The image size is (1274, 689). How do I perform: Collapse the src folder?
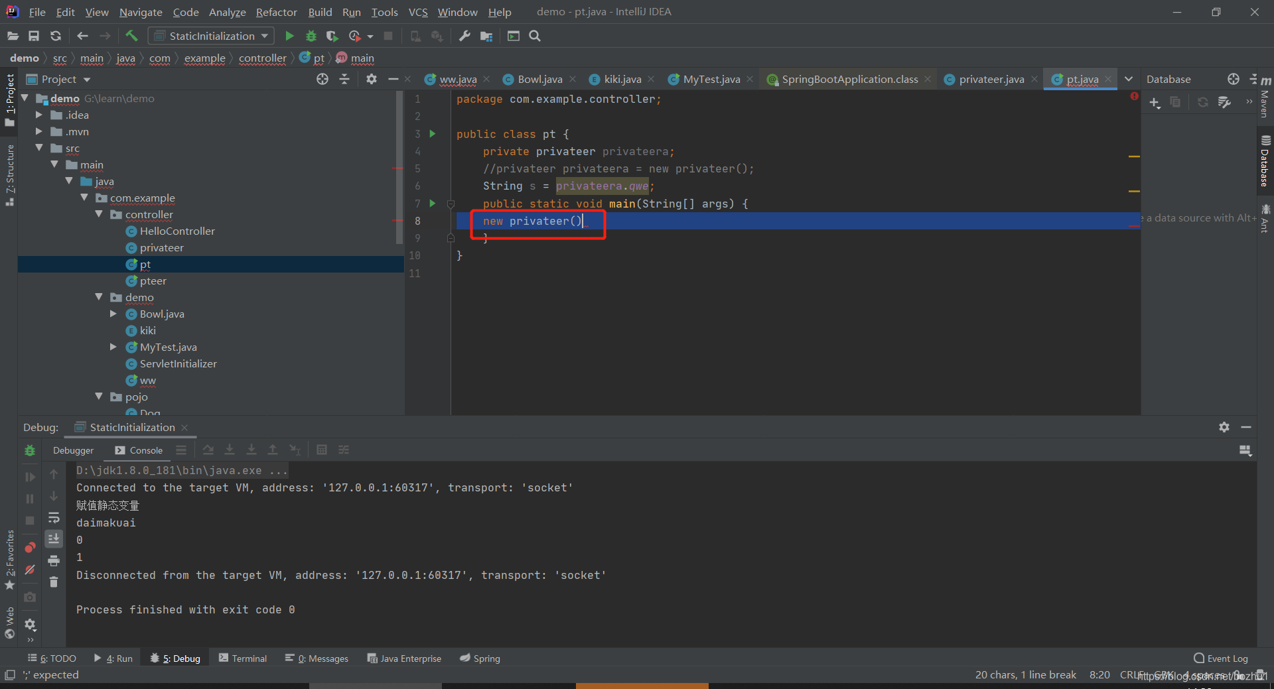[39, 148]
